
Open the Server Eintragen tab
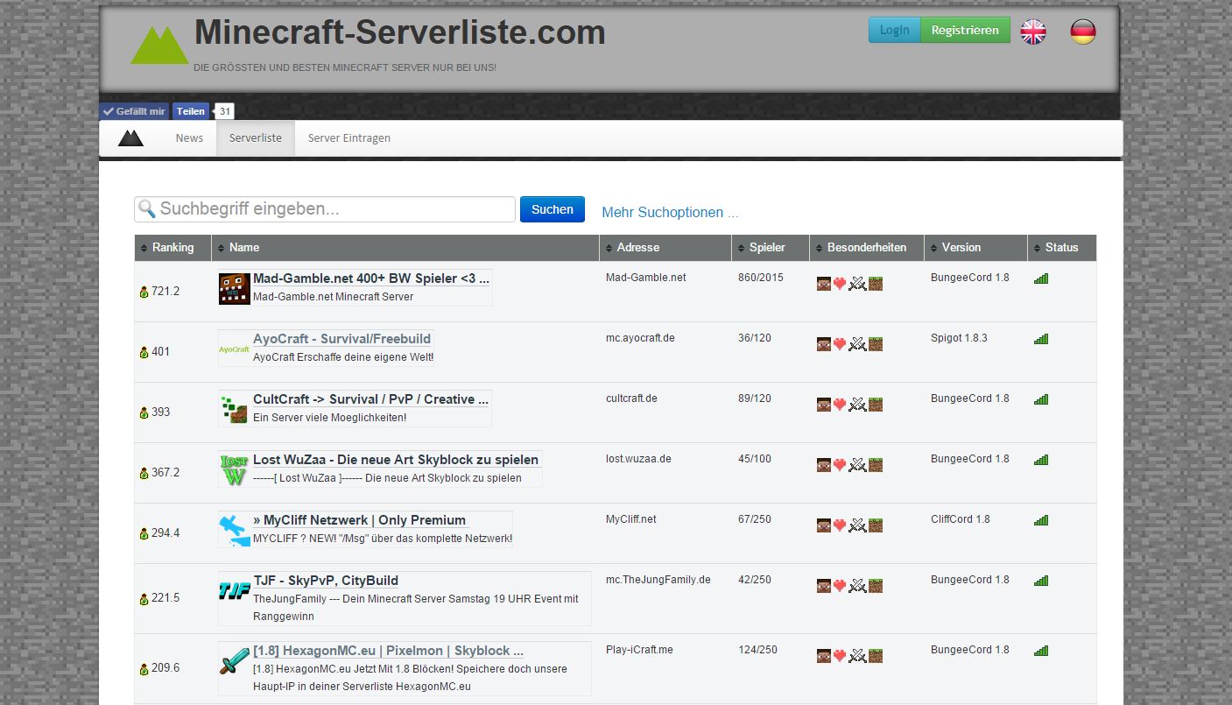[348, 137]
